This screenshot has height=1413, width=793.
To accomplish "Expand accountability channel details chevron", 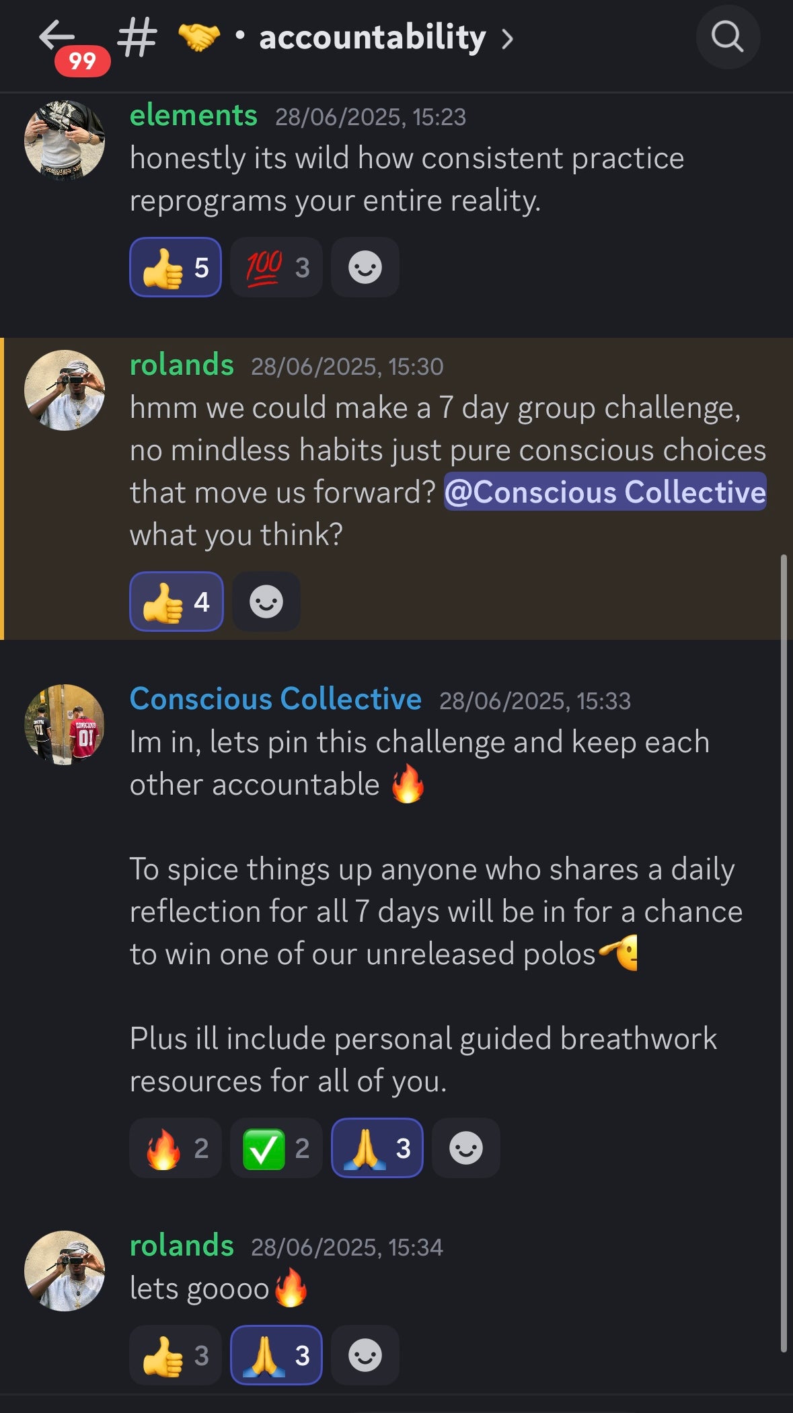I will click(508, 39).
